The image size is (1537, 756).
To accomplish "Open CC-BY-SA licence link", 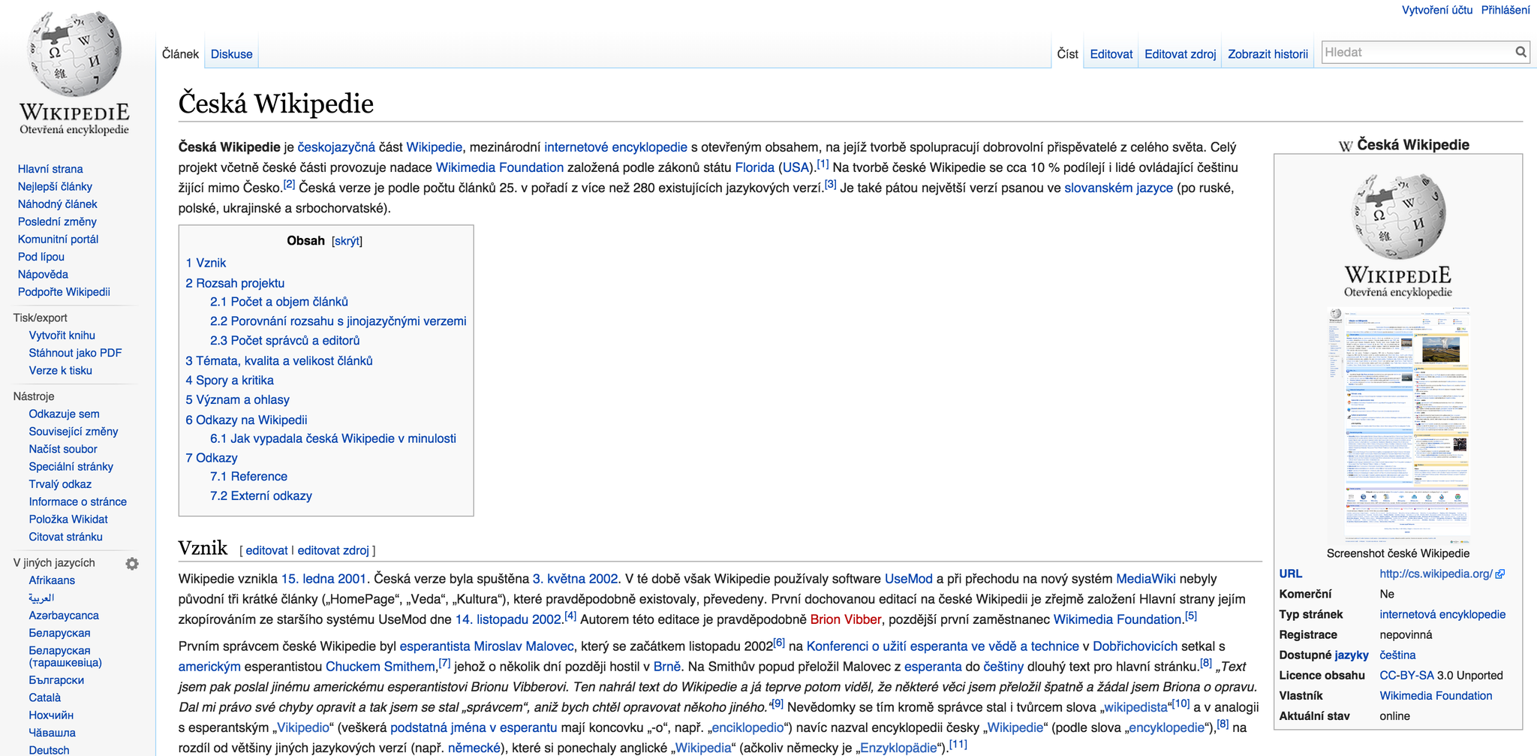I will 1406,676.
